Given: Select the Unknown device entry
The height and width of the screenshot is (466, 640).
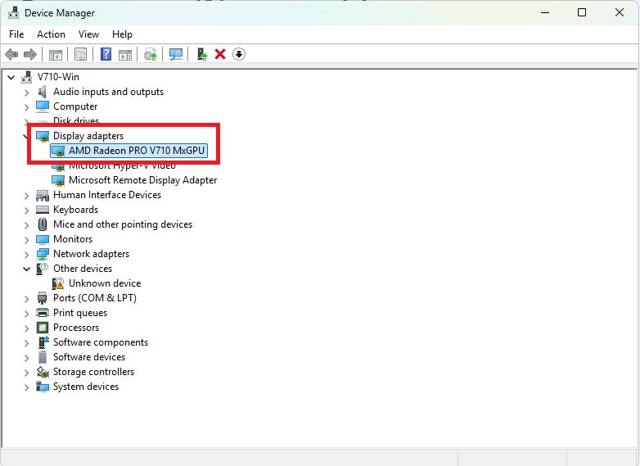Looking at the screenshot, I should click(x=105, y=283).
